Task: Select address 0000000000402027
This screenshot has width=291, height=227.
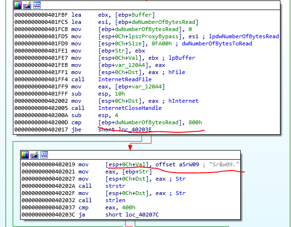Action: (48, 179)
